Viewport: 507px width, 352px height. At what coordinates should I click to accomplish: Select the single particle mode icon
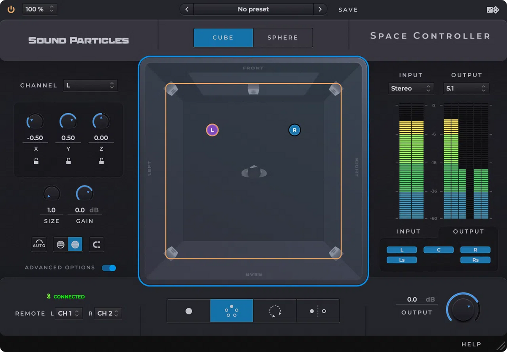[188, 311]
